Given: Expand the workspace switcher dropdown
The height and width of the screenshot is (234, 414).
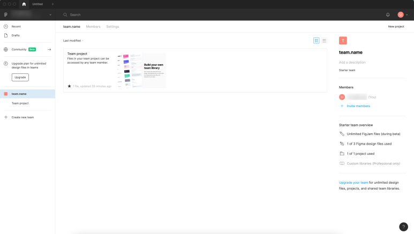Looking at the screenshot, I should click(50, 14).
